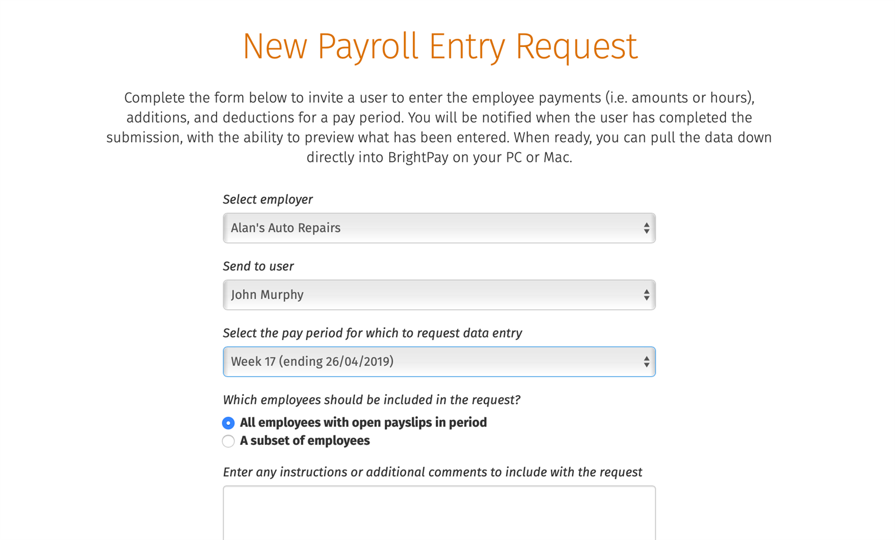The height and width of the screenshot is (540, 895).
Task: Click the arrows icon on the pay period selector
Action: pyautogui.click(x=646, y=361)
